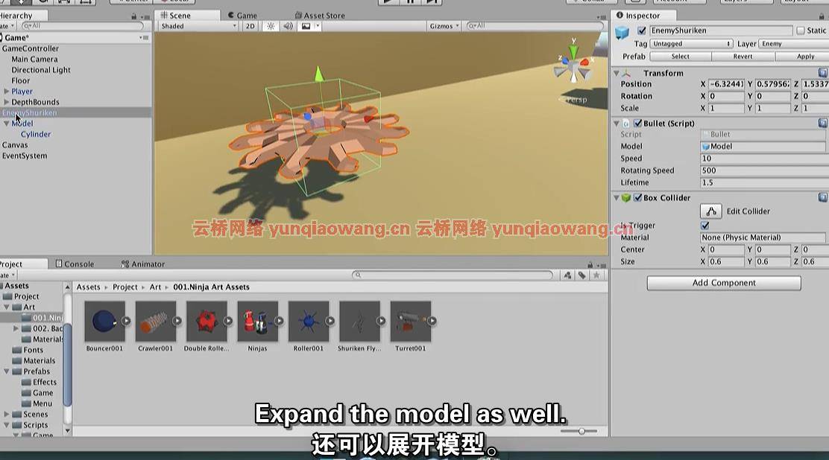Adjust Project thumbnail size slider

click(x=580, y=431)
